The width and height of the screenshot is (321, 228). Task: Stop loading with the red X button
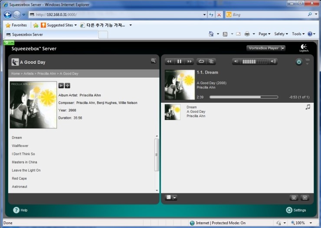coord(219,14)
